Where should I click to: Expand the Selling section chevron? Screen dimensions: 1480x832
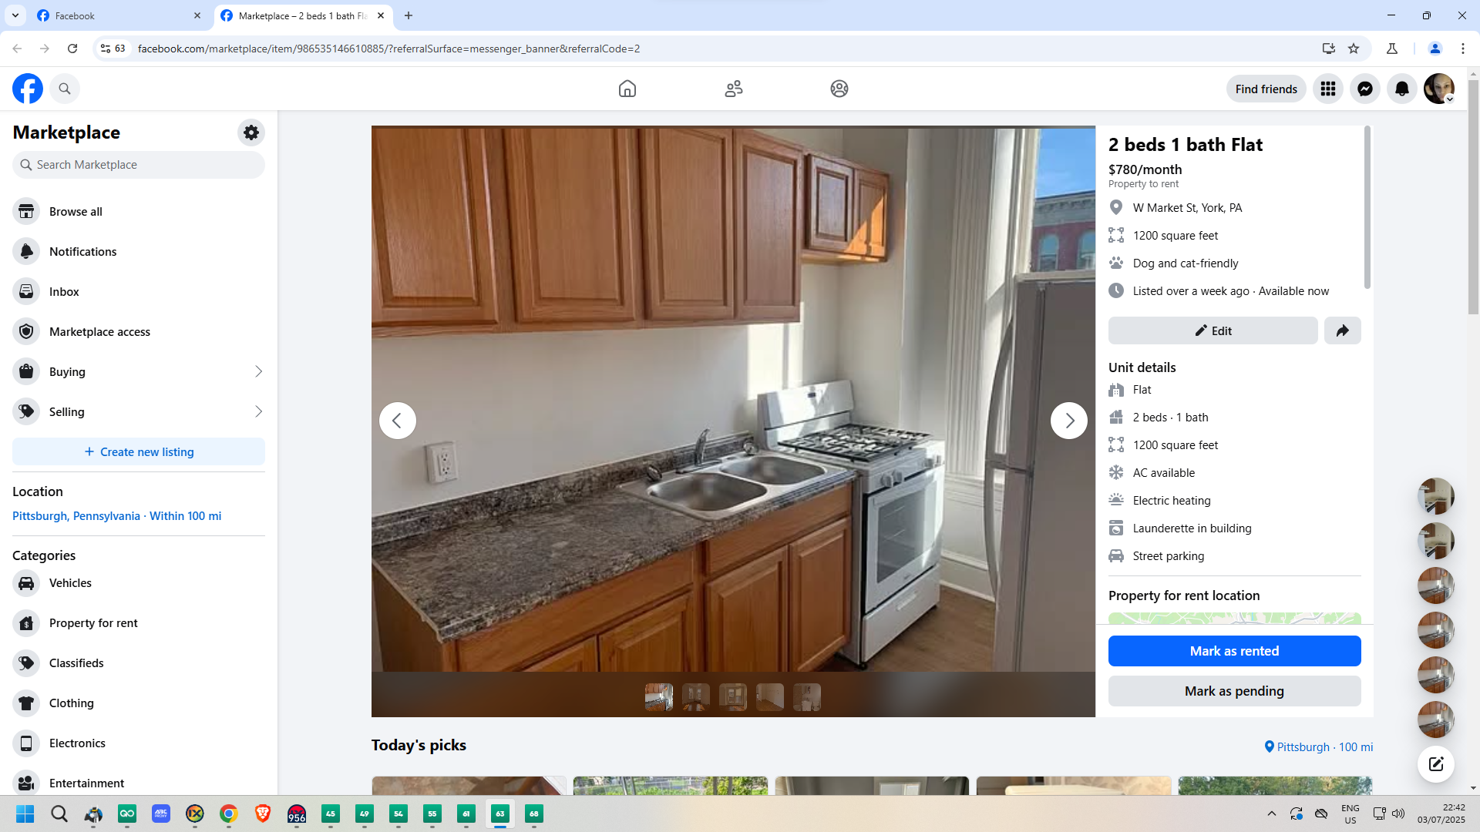point(258,412)
